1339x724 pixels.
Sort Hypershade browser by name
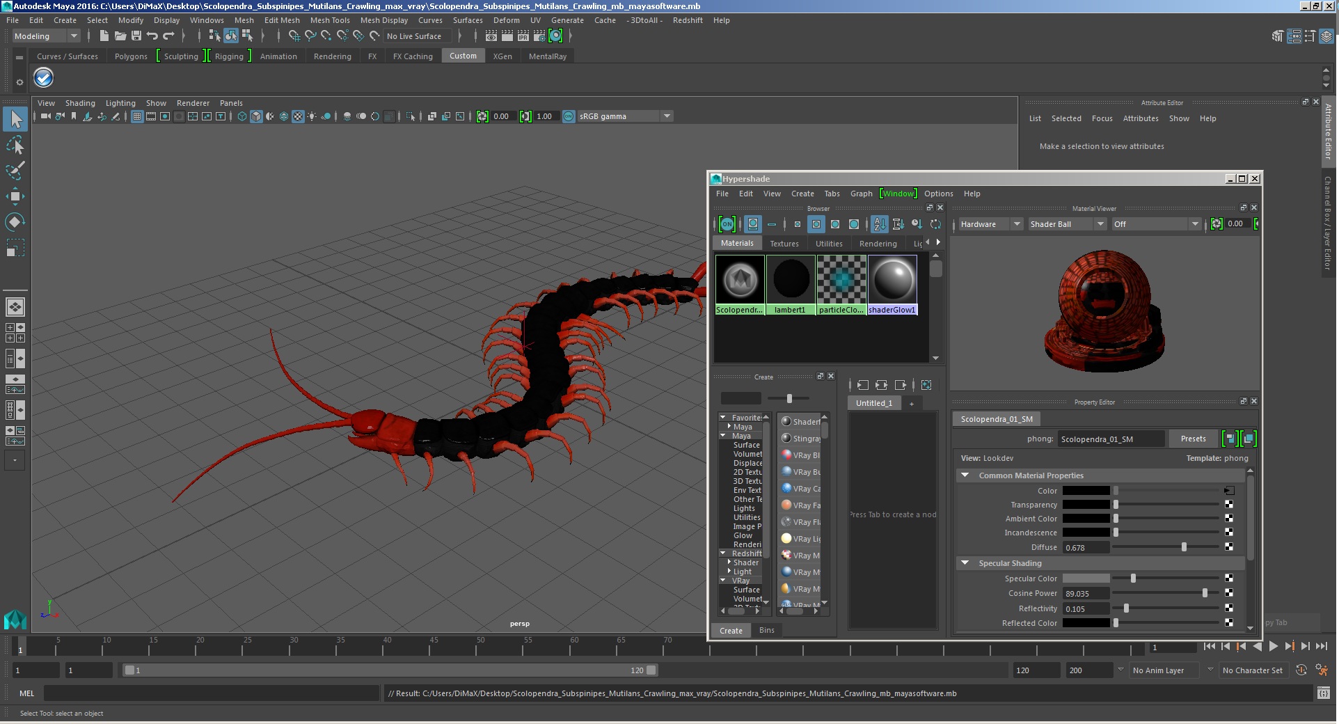tap(880, 224)
